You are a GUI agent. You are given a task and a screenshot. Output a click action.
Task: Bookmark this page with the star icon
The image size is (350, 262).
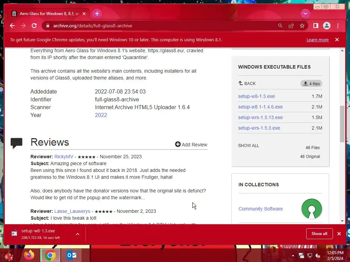coord(302,26)
